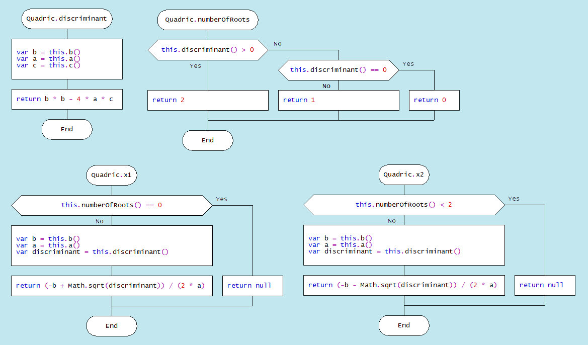588x345 pixels.
Task: Click the End node of Quadric.numberOfRoots
Action: pos(207,140)
